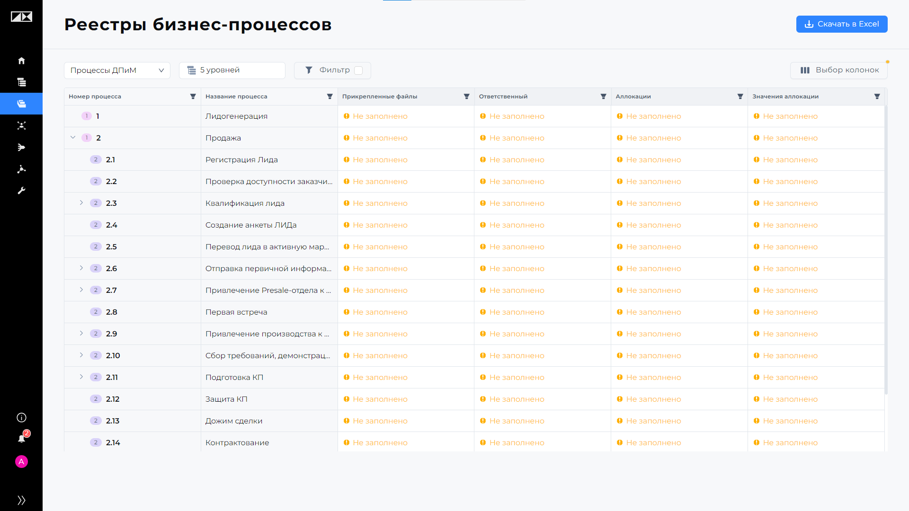Click process number 2.8
Image resolution: width=909 pixels, height=511 pixels.
pyautogui.click(x=112, y=312)
